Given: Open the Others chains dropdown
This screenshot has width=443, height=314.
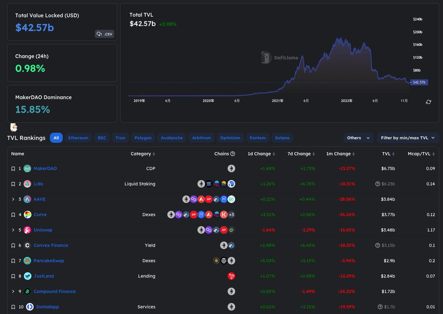Looking at the screenshot, I should 358,138.
